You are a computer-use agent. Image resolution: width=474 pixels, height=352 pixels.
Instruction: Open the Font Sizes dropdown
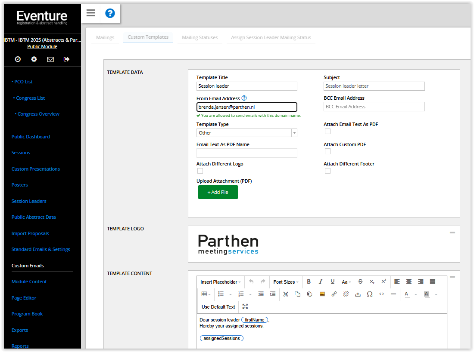click(286, 282)
